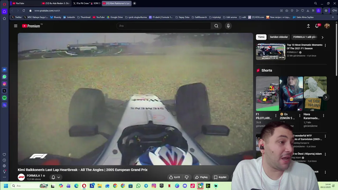338x190 pixels.
Task: Open the FORMULA 1 channel avatar
Action: 21,177
